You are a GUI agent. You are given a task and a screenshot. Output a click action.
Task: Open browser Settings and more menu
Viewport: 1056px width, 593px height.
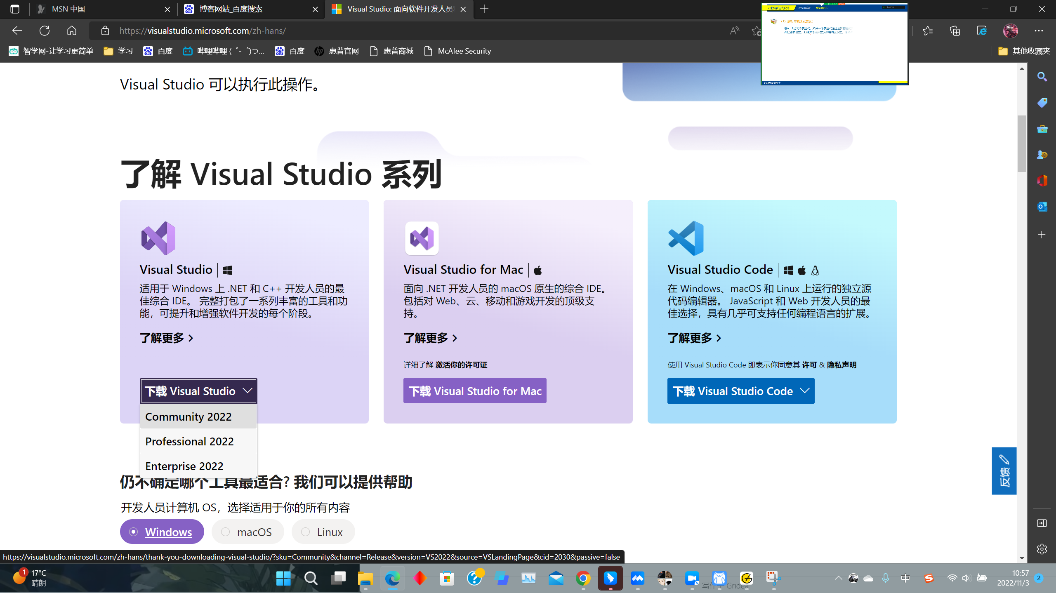tap(1039, 31)
